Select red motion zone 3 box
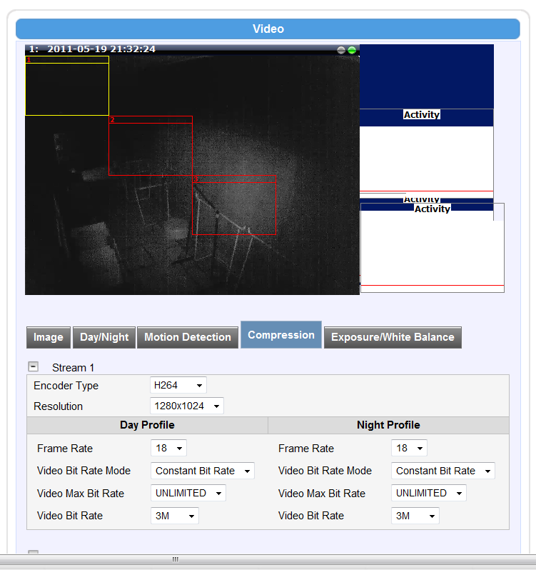Image resolution: width=536 pixels, height=570 pixels. click(x=235, y=205)
